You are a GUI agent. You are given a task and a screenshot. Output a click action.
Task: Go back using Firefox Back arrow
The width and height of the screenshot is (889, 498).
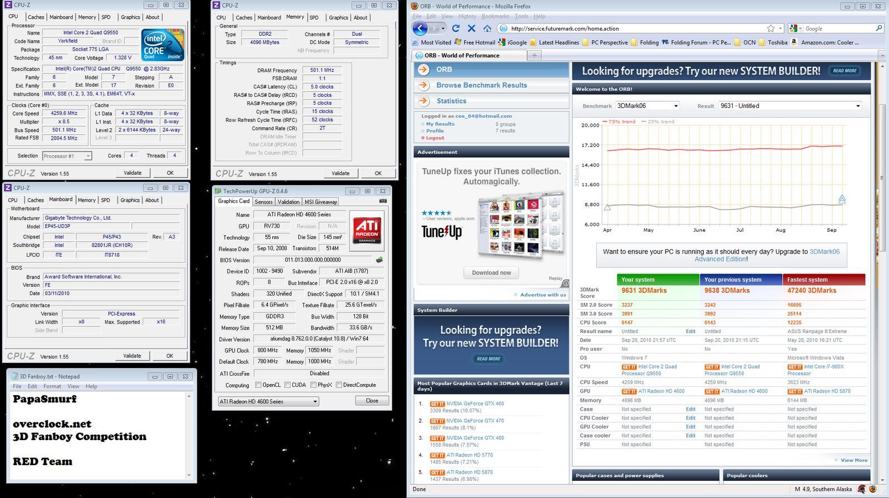tap(420, 28)
